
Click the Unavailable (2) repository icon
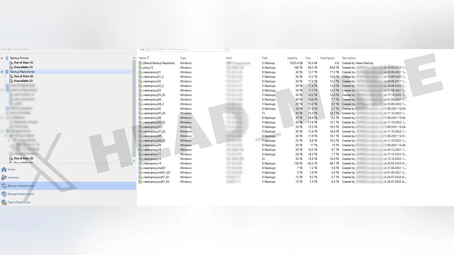(11, 81)
